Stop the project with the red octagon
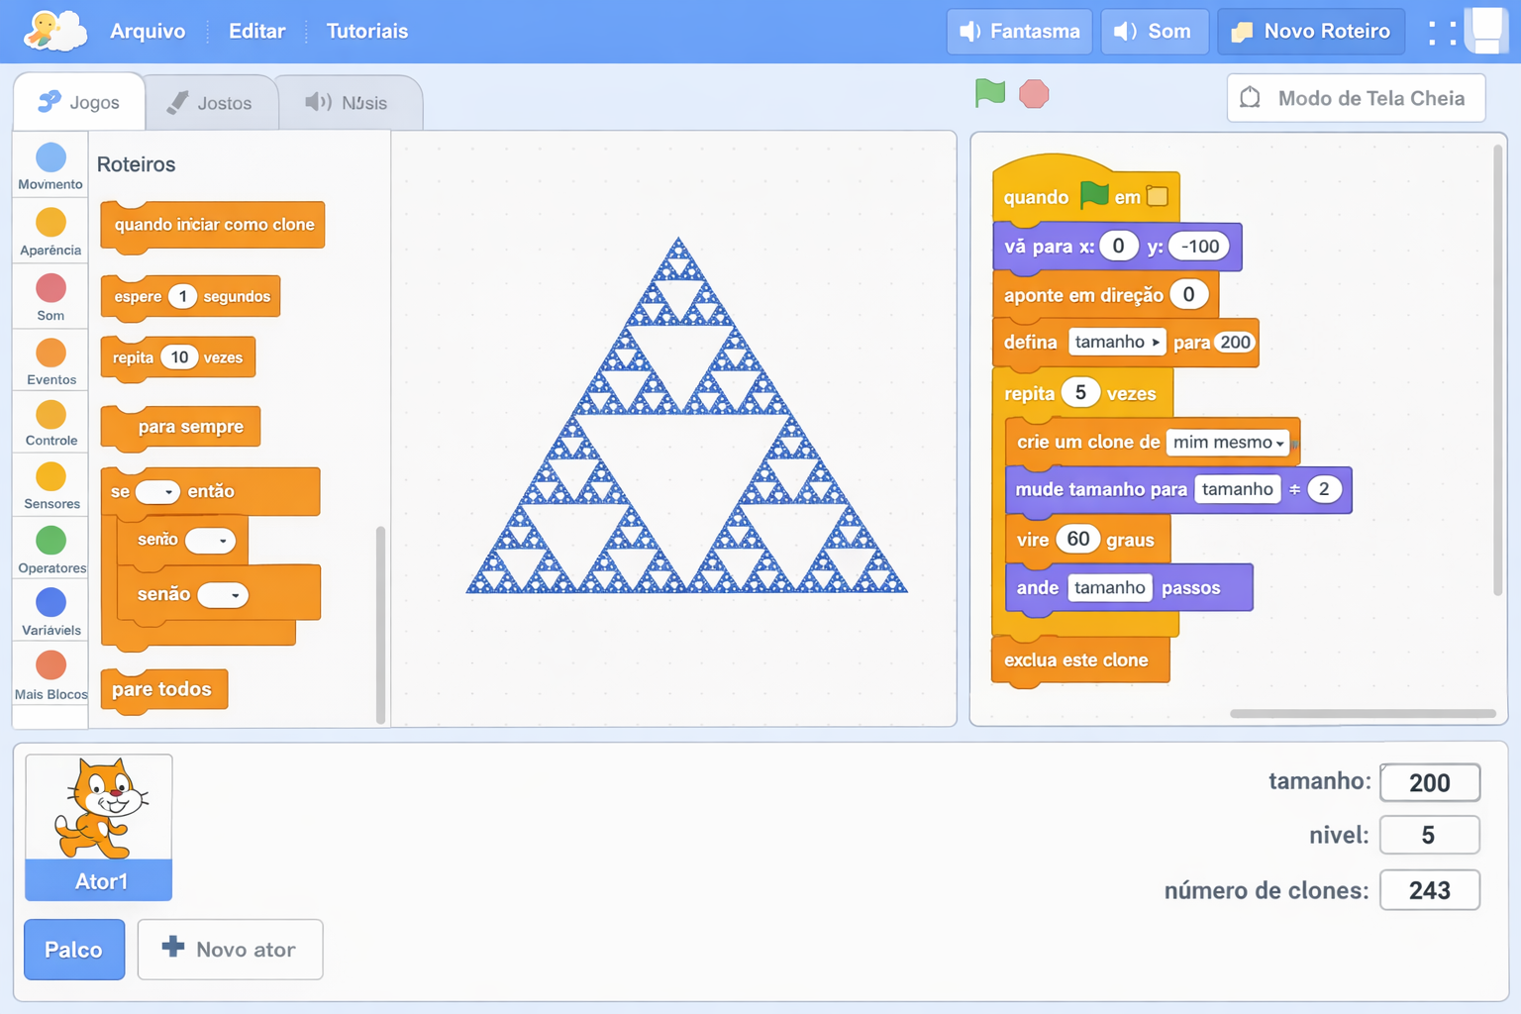 click(1034, 94)
